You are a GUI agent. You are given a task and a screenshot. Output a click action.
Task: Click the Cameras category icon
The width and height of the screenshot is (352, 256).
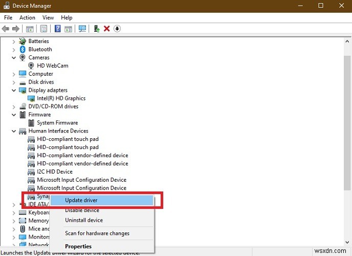tap(23, 57)
